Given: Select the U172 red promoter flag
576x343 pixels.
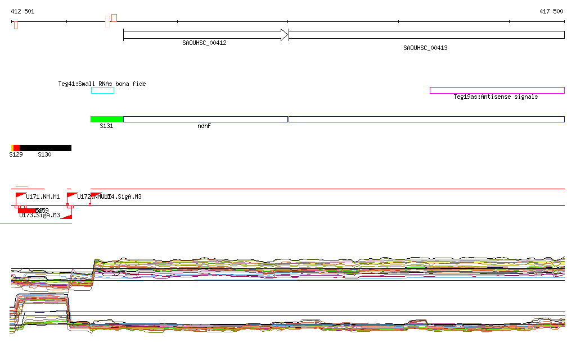Looking at the screenshot, I should 72,195.
